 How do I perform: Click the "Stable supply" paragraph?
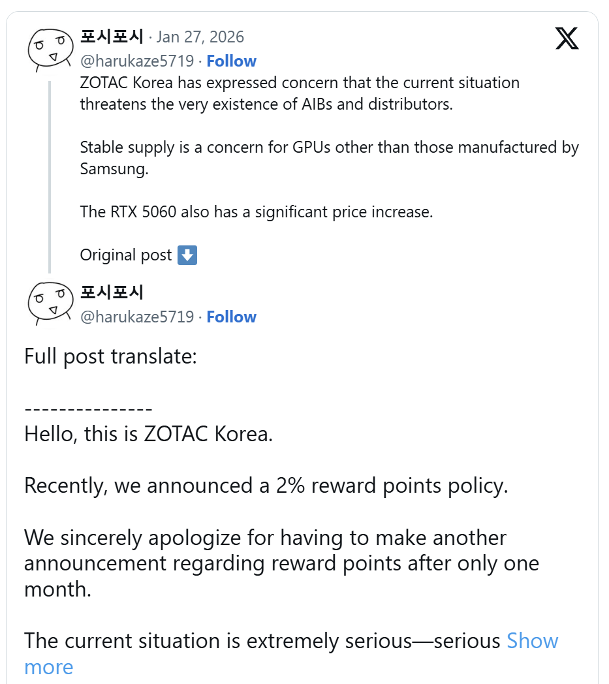(x=329, y=157)
